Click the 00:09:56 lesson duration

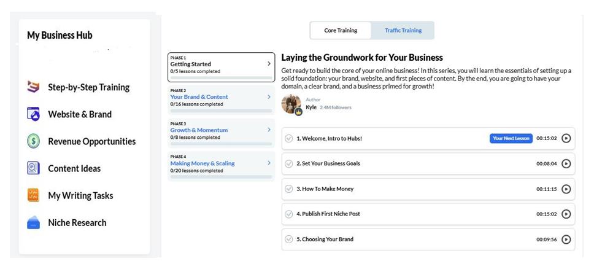(547, 240)
